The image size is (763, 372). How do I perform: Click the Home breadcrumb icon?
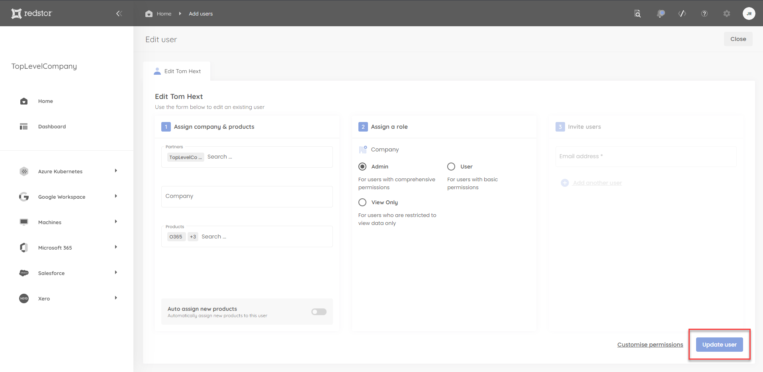pos(149,14)
